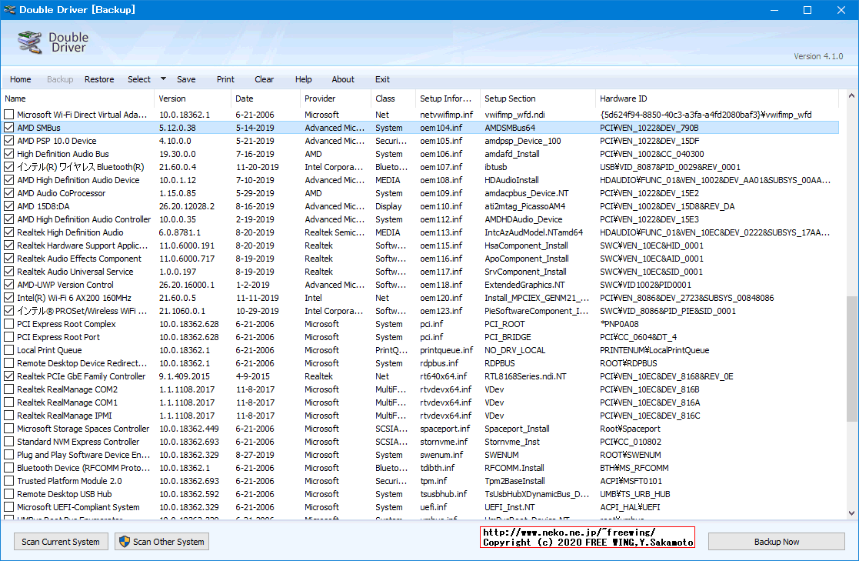The width and height of the screenshot is (859, 561).
Task: Click shield icon on Scan Other System
Action: point(124,542)
